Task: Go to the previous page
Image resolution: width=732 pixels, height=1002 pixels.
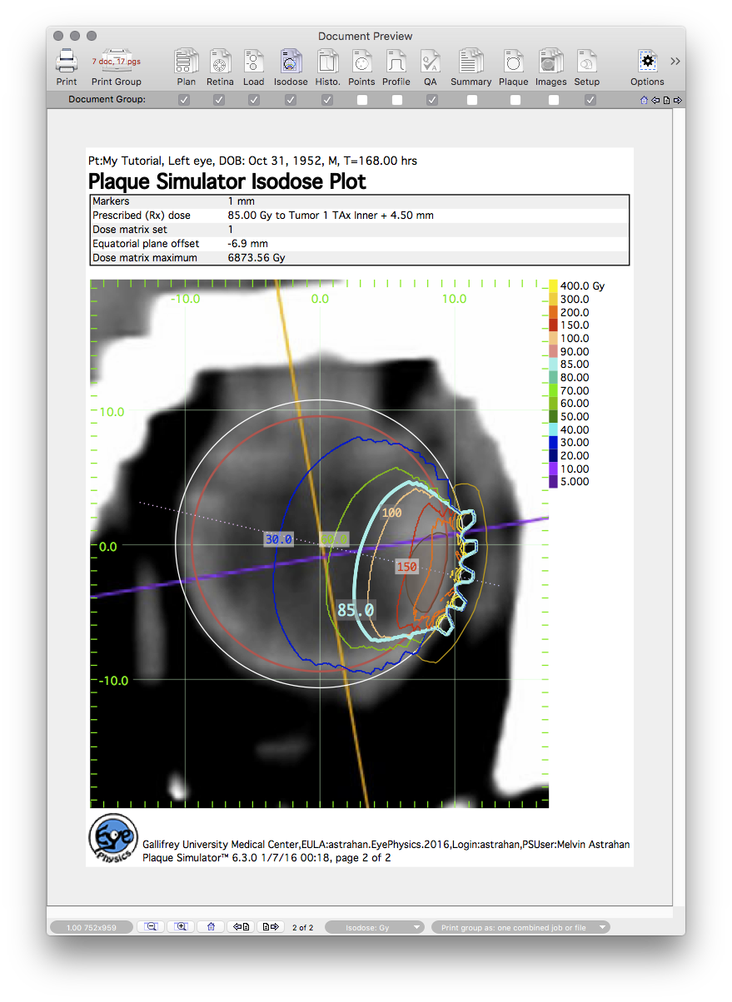Action: pyautogui.click(x=241, y=926)
